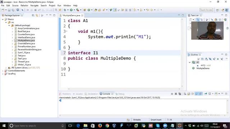Viewport: 230px width, 129px height.
Task: Click Remove Launch icon in Console
Action: [x=176, y=94]
